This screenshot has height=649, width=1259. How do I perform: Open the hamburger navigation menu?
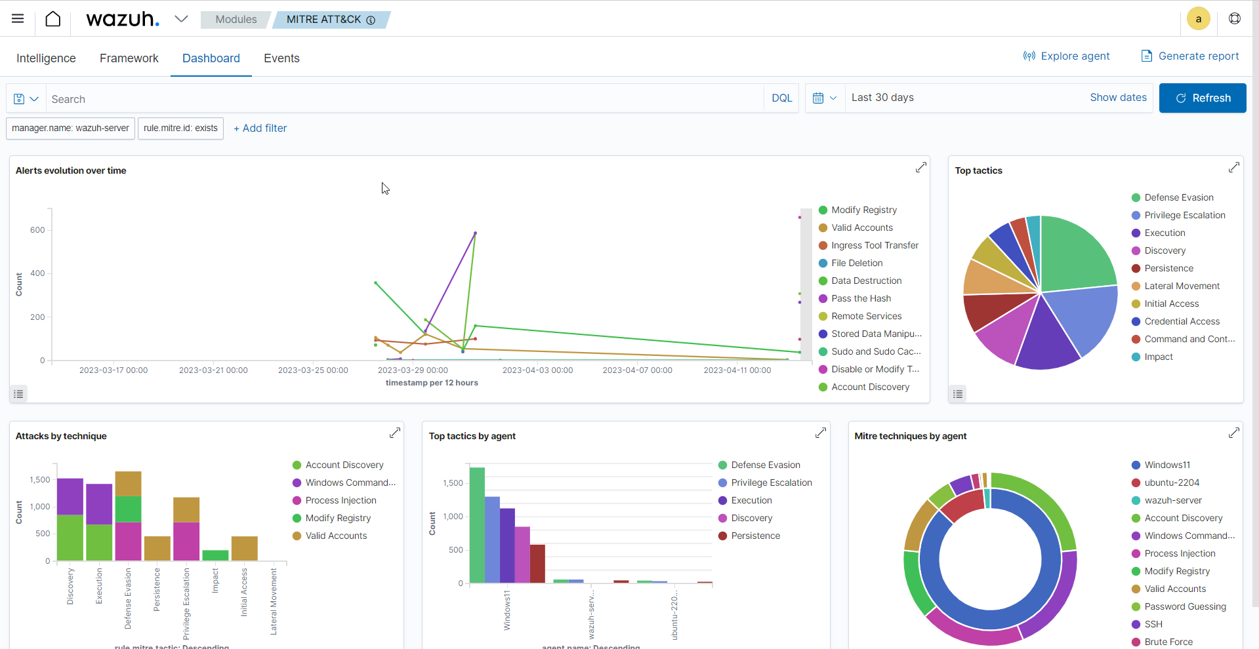click(18, 19)
